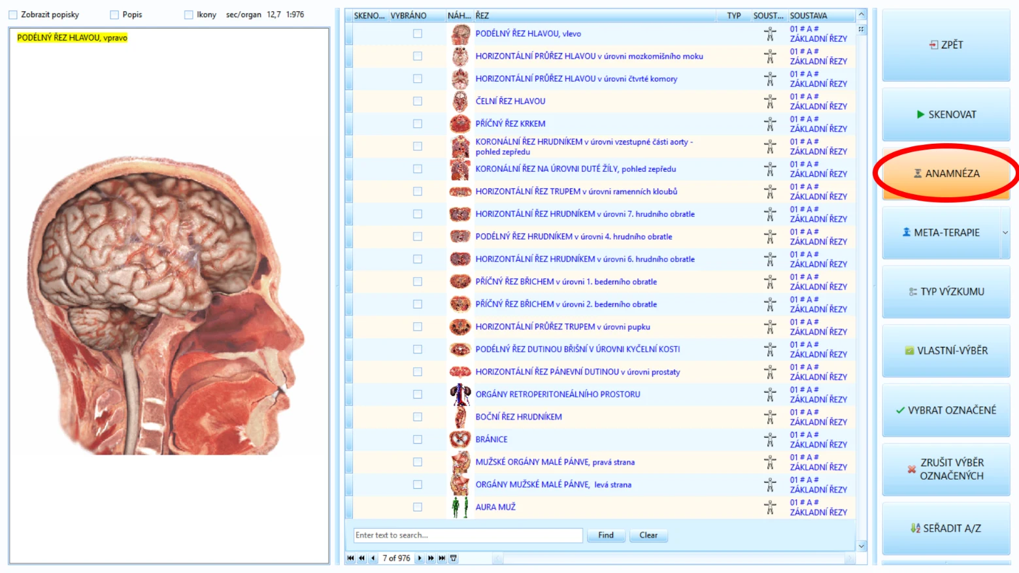Click kidney icon of ORGÁNY RETROPERITONEÁLNÍHO PROSTORU
1019x573 pixels.
click(x=460, y=394)
